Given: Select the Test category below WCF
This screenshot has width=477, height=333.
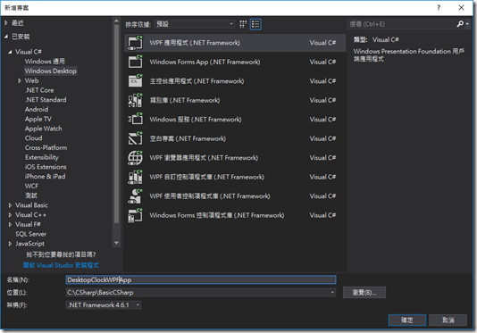Looking at the screenshot, I should pos(31,196).
